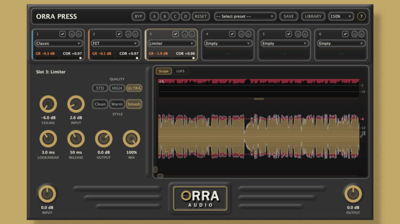Select A/B state A
Image resolution: width=400 pixels, height=224 pixels.
154,17
